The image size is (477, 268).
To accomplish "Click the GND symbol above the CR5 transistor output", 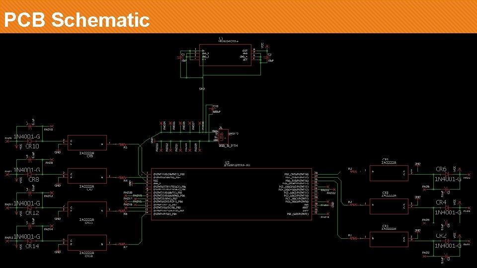I will pos(417,164).
